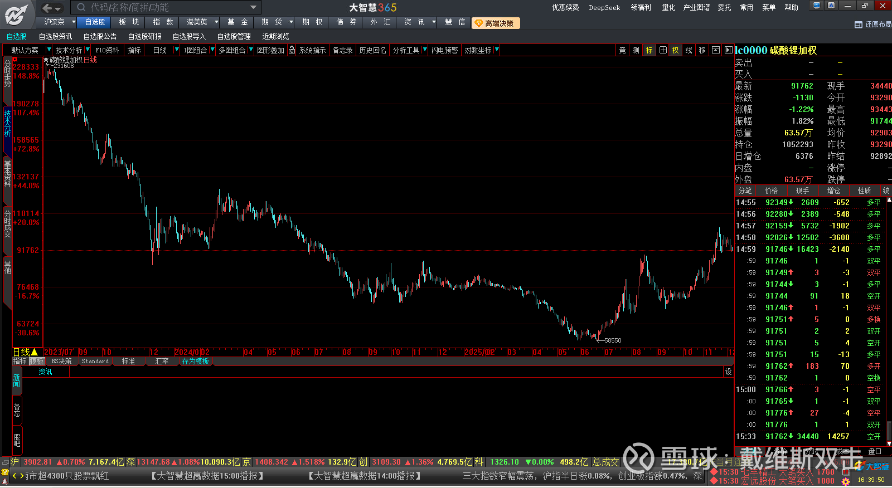Image resolution: width=892 pixels, height=488 pixels.
Task: Click the 自选股资讯 link
Action: point(55,37)
